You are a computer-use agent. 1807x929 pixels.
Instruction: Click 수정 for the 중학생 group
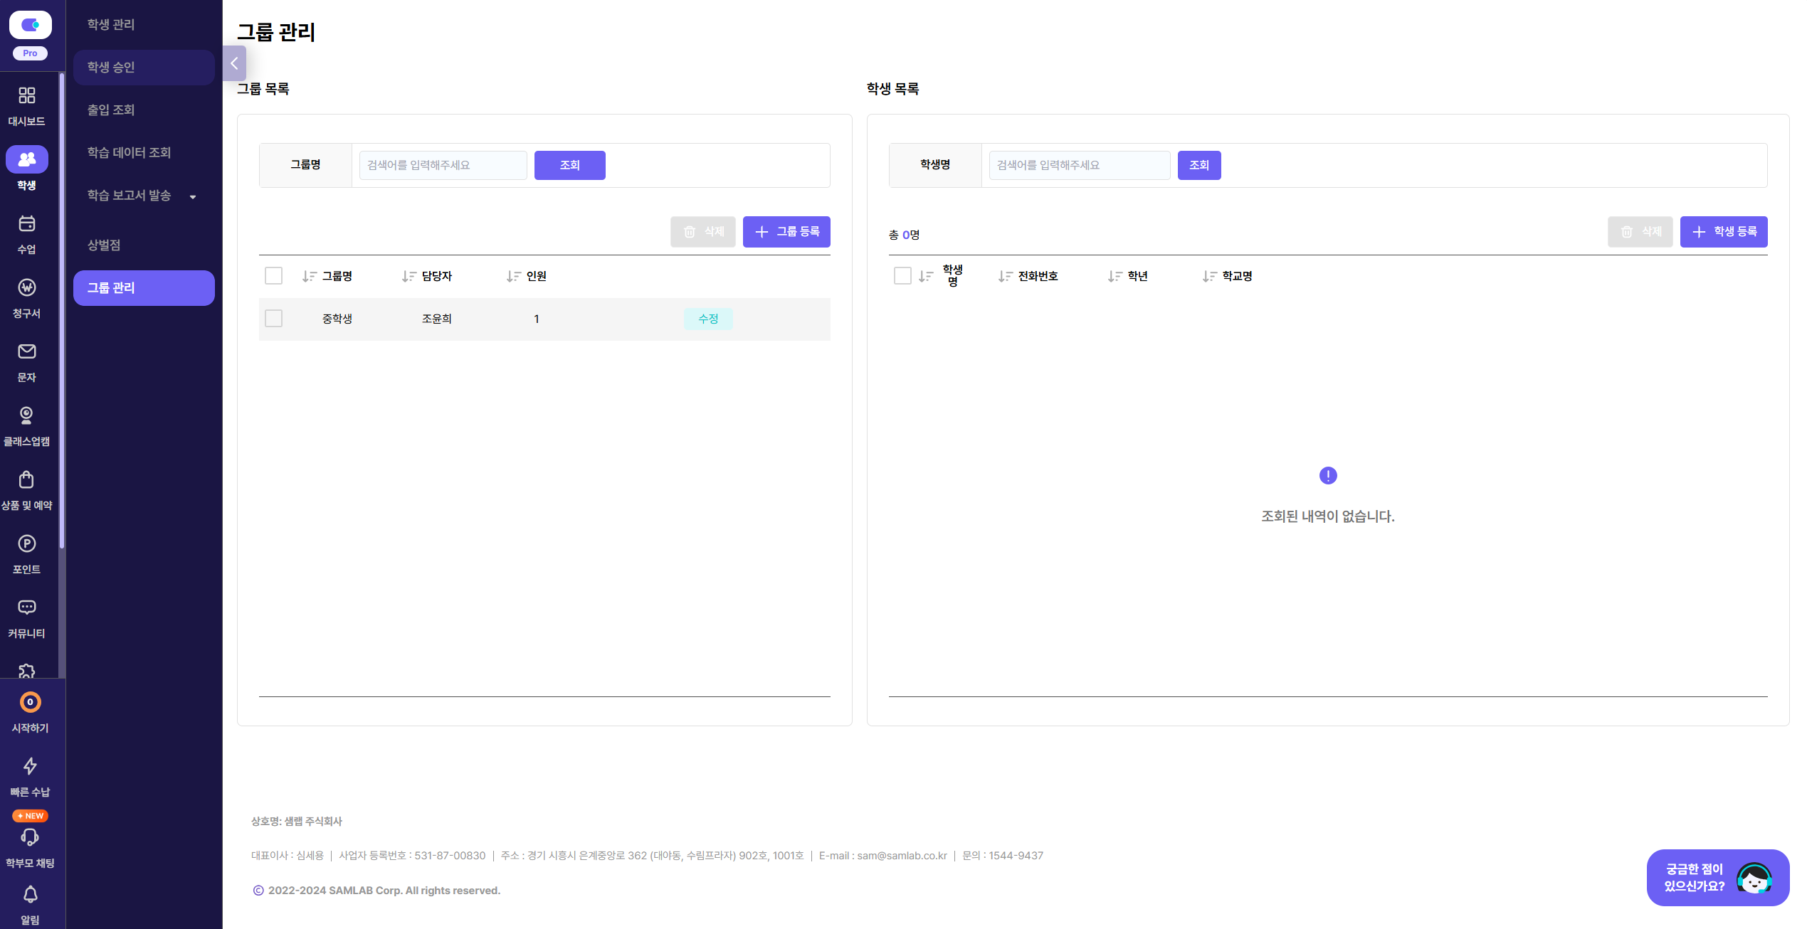707,319
